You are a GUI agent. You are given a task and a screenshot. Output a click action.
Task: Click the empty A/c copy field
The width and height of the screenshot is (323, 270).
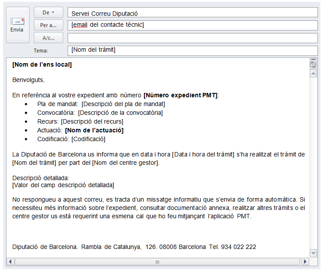coord(193,38)
